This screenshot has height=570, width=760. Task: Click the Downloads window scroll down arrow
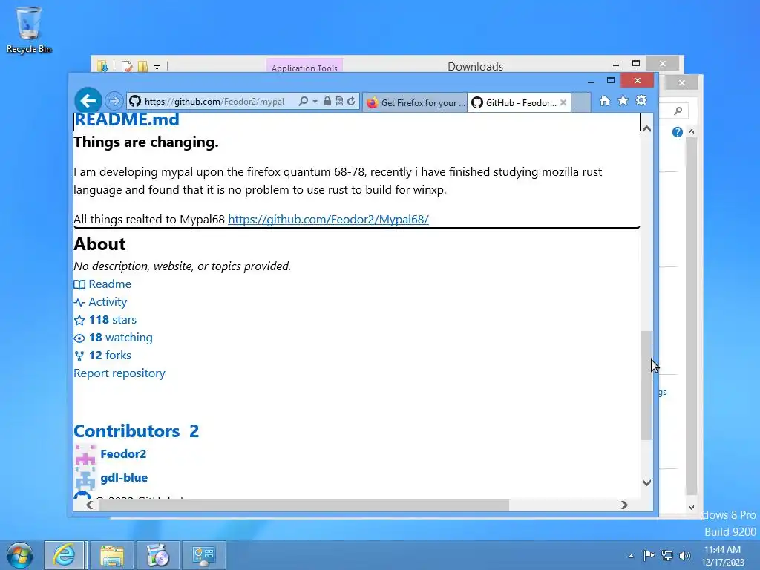[x=692, y=508]
